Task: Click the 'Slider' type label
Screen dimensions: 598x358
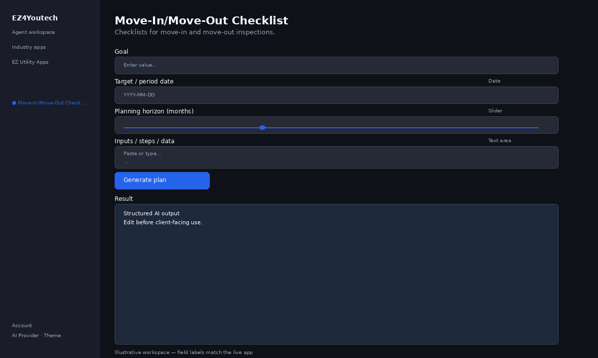Action: [x=495, y=111]
